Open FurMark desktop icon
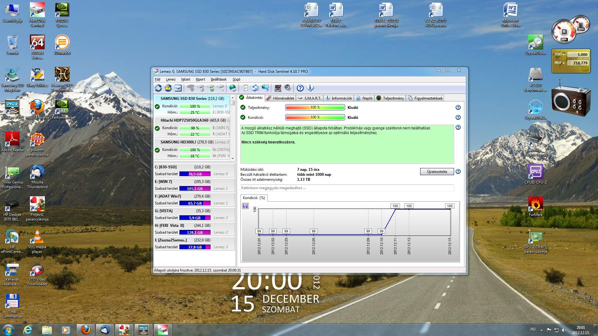This screenshot has height=336, width=598. click(x=535, y=207)
